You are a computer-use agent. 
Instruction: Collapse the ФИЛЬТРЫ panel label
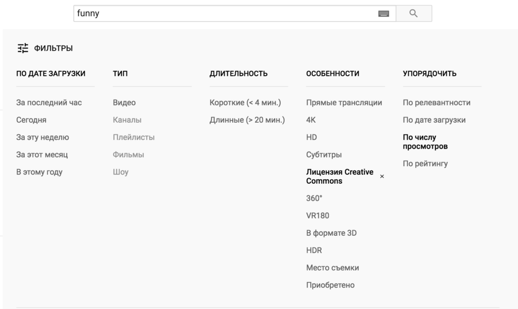(54, 48)
